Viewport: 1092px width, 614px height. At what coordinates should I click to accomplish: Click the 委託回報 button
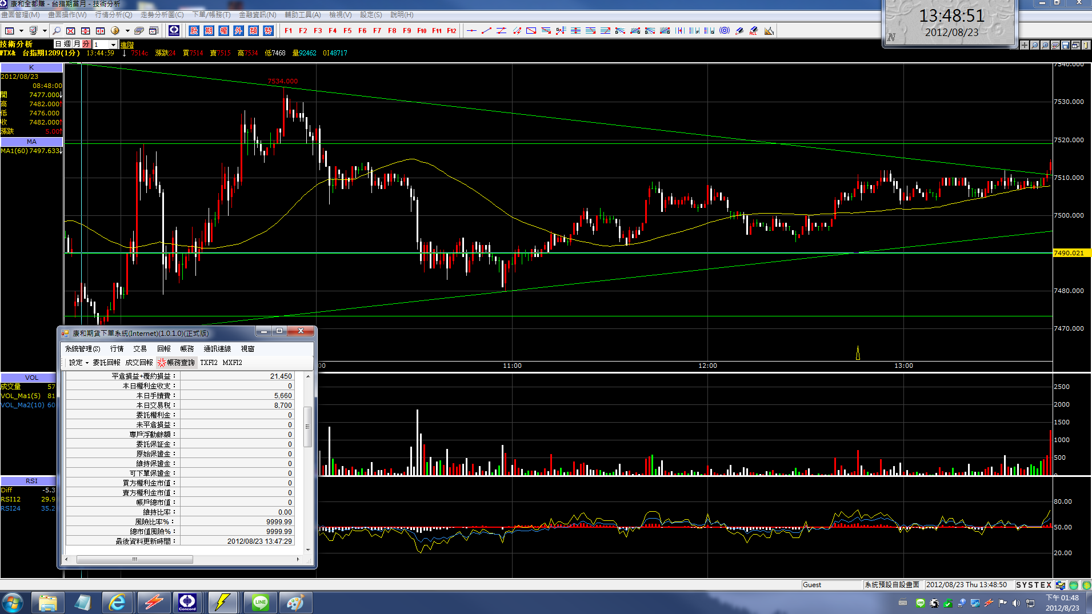pyautogui.click(x=106, y=363)
